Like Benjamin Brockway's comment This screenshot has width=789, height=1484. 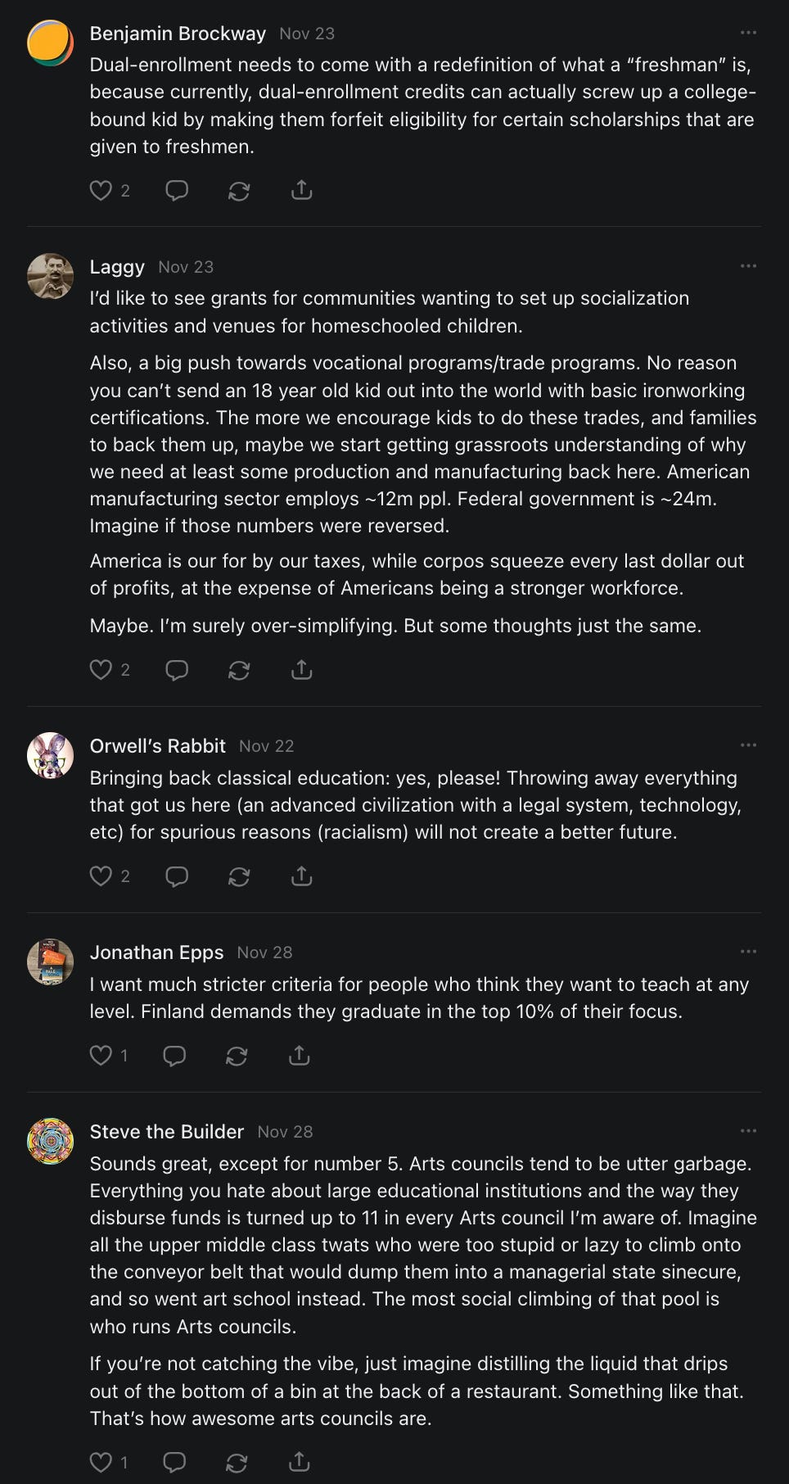click(101, 191)
